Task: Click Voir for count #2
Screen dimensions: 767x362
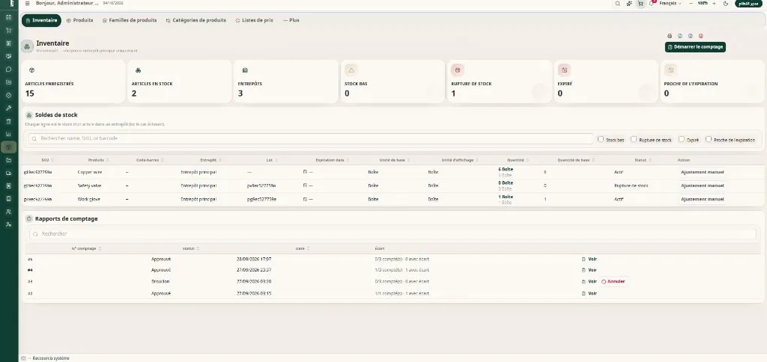Action: (x=589, y=293)
